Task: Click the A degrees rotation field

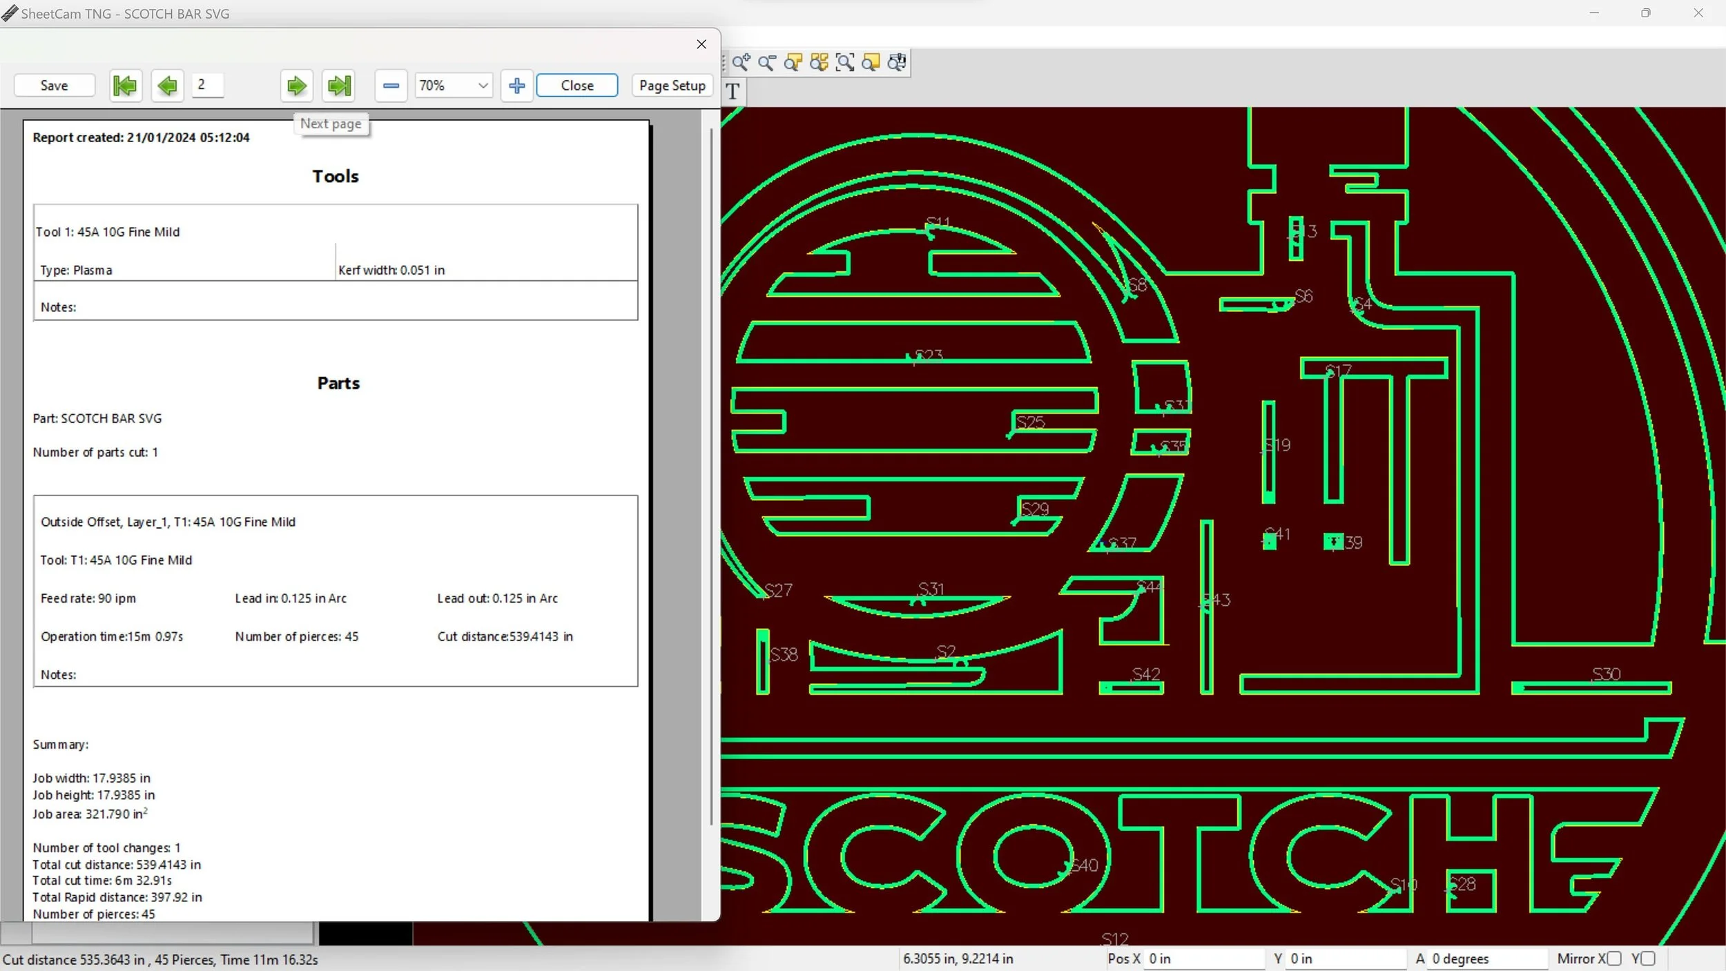Action: 1488,959
